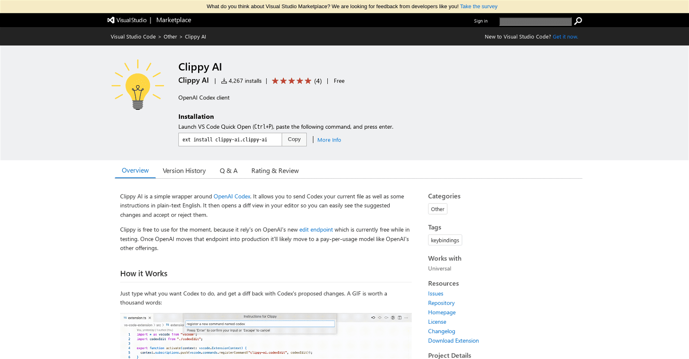This screenshot has width=689, height=359.
Task: Switch to the Overview tab
Action: point(135,170)
